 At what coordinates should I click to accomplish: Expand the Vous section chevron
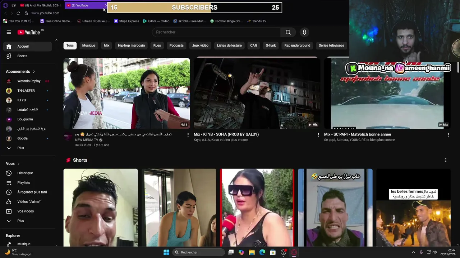[18, 164]
